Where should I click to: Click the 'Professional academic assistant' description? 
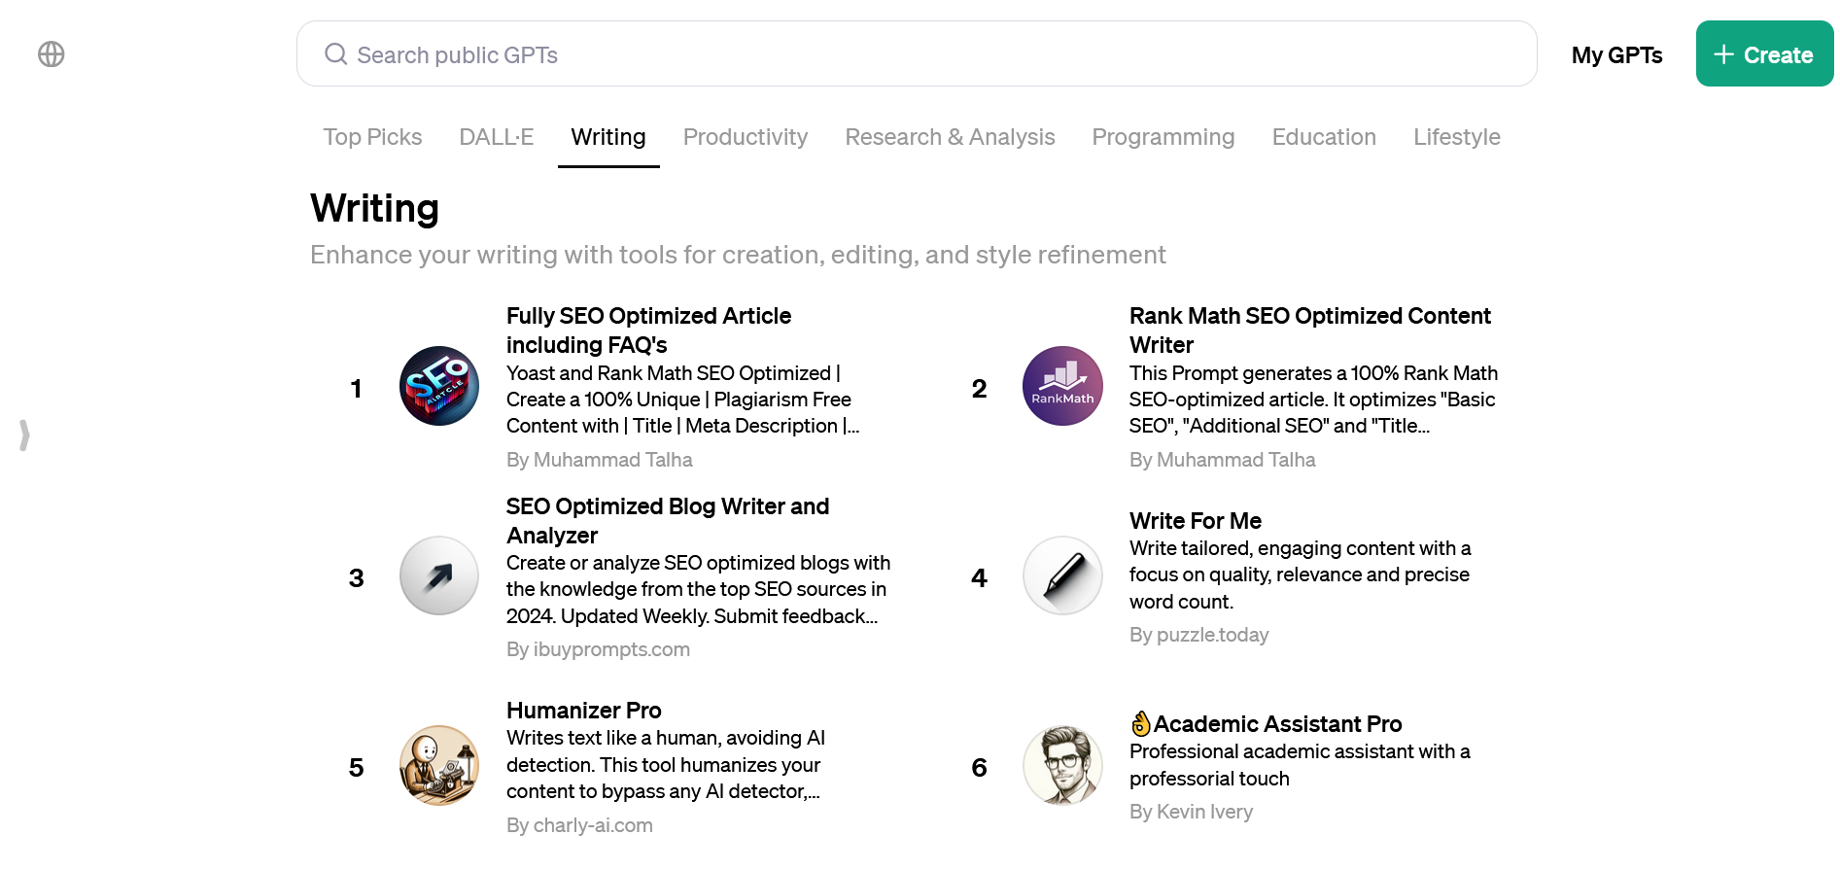pos(1300,765)
